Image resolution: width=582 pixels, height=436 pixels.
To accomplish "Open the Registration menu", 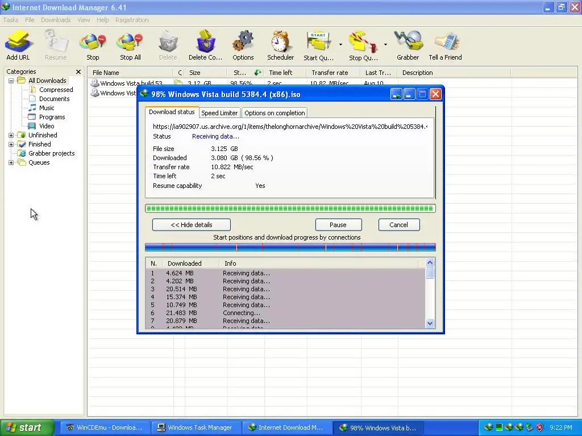I will coord(132,20).
